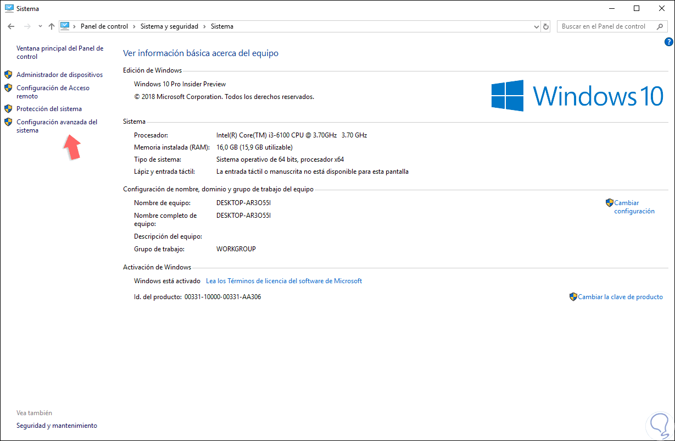
Task: Open recent locations dropdown chevron
Action: [40, 26]
